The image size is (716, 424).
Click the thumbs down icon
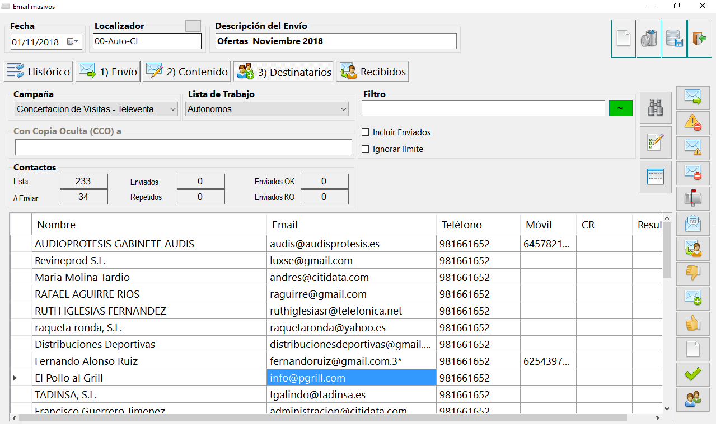click(693, 274)
